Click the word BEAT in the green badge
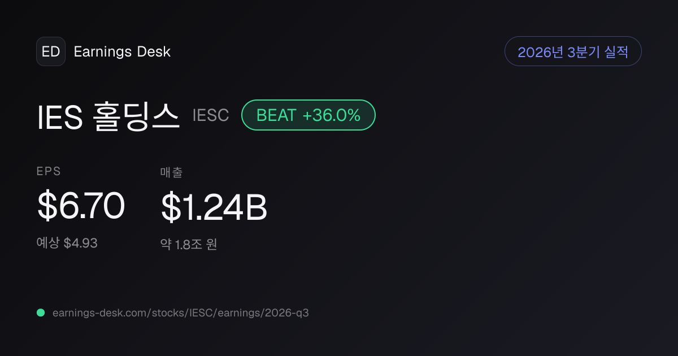Viewport: 678px width, 356px height. click(276, 115)
